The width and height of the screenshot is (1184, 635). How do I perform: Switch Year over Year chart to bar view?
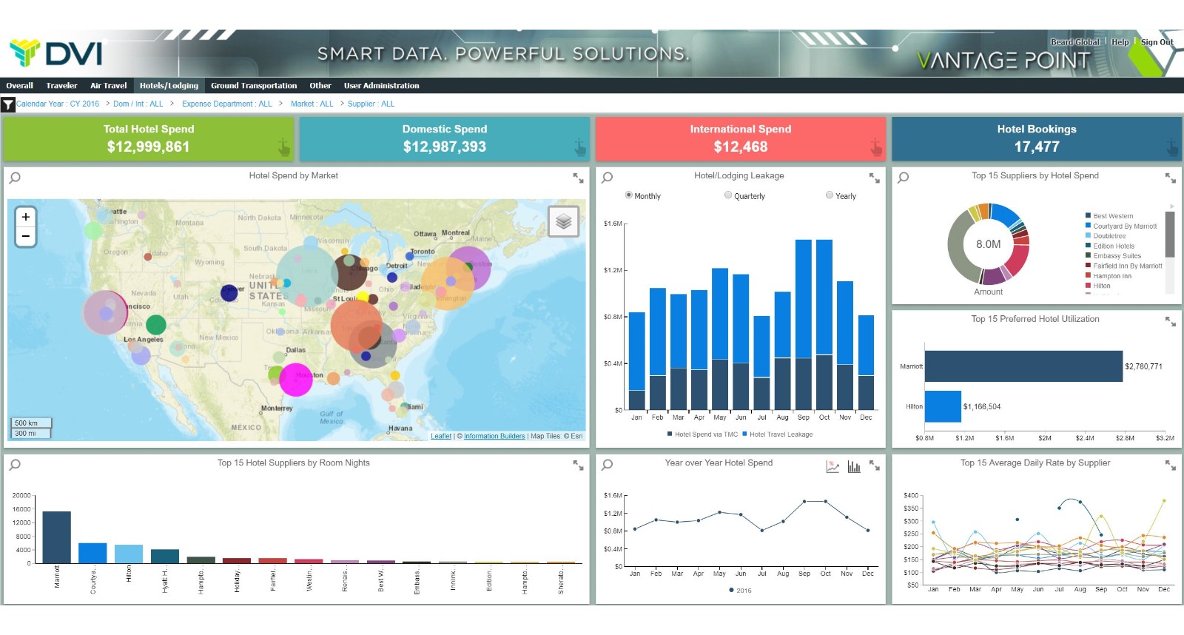click(x=854, y=466)
